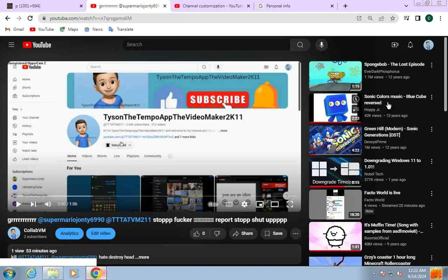Open options for Spongebob Lost Episode video
Image resolution: width=448 pixels, height=280 pixels.
432,65
